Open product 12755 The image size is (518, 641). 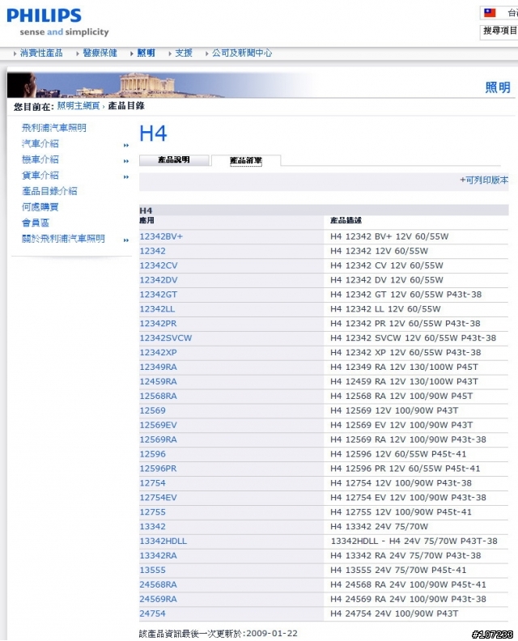pyautogui.click(x=152, y=512)
